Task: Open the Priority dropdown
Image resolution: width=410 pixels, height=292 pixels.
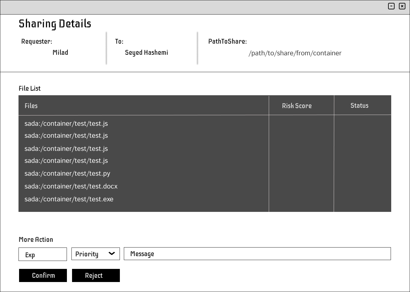Action: point(95,254)
